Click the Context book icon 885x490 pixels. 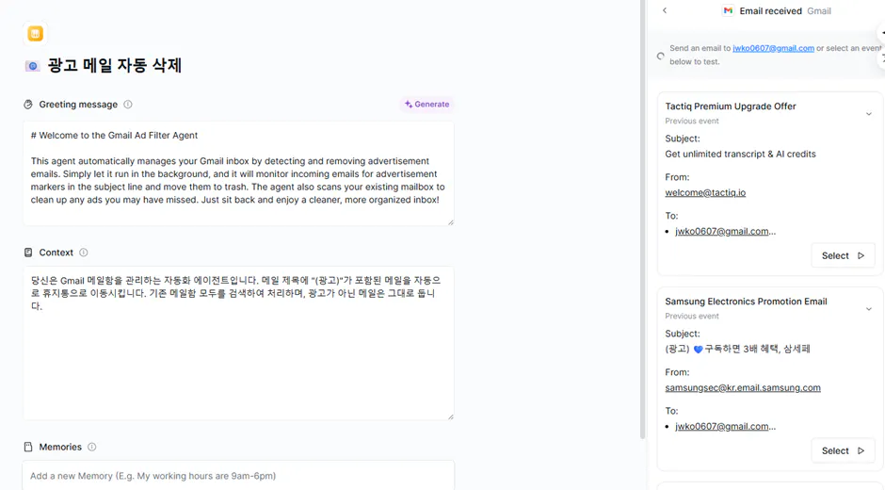[28, 252]
